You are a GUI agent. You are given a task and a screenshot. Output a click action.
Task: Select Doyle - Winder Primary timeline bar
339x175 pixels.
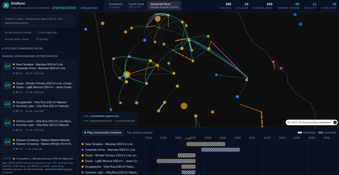click(x=187, y=155)
